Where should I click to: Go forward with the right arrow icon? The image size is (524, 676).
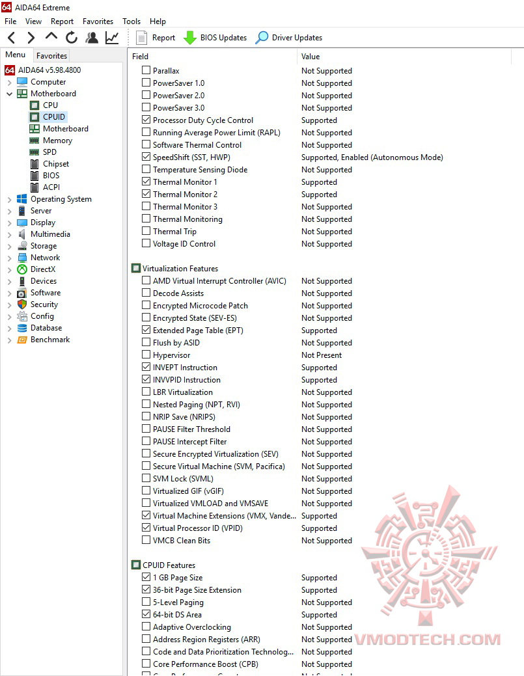[31, 38]
